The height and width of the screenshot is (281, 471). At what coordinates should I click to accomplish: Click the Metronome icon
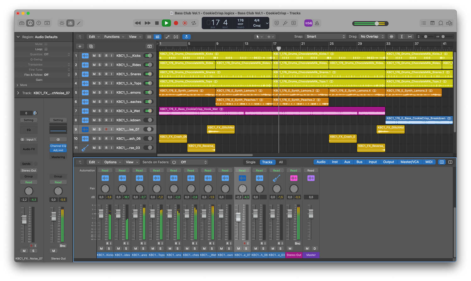(x=317, y=23)
